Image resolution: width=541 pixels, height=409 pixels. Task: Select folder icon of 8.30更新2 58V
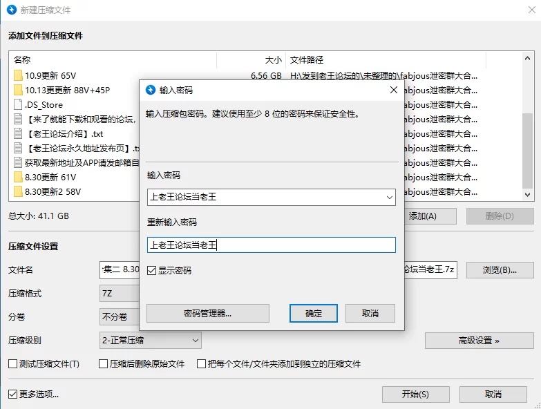click(18, 191)
